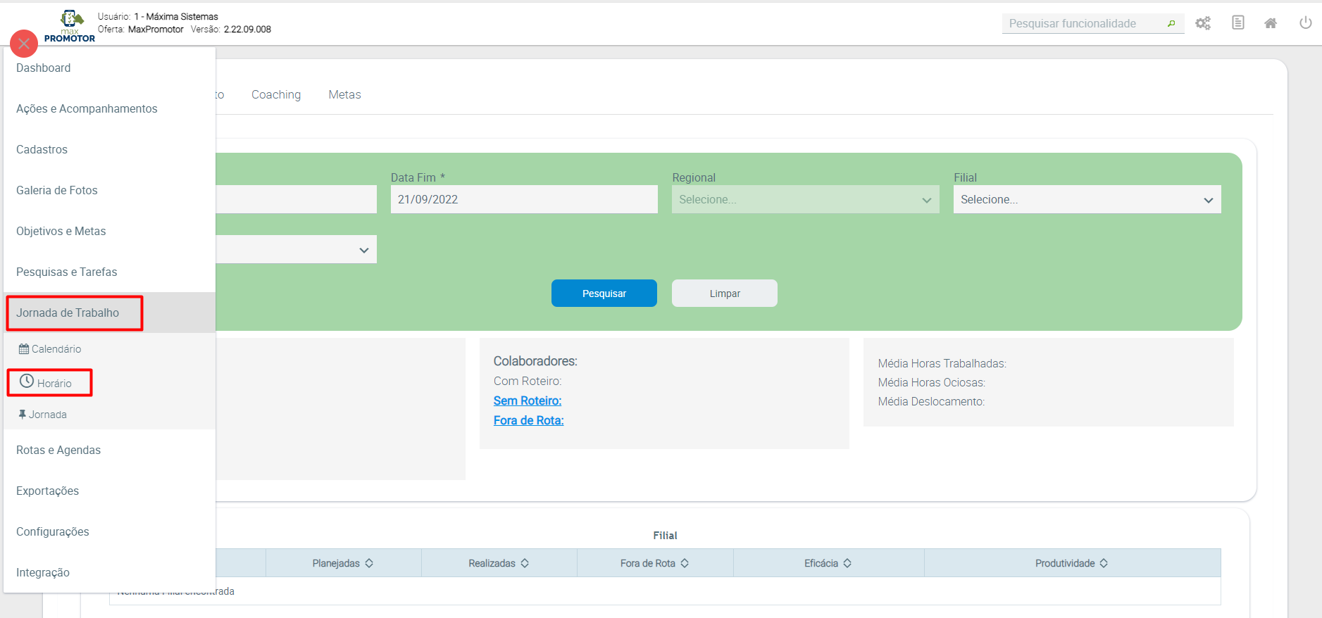Click the Data Fim date field
The width and height of the screenshot is (1322, 618).
[x=523, y=200]
